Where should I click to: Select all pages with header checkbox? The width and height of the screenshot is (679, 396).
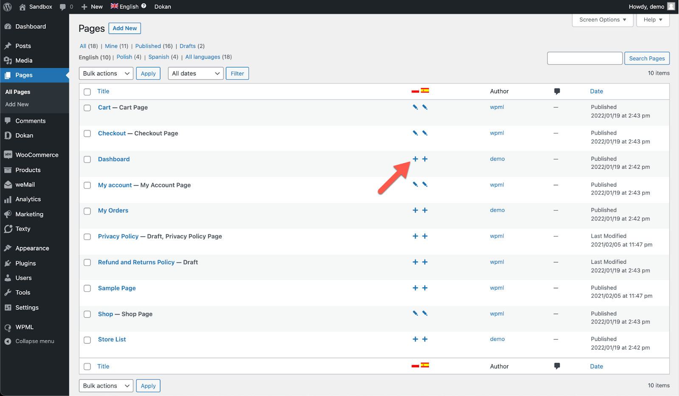click(87, 92)
